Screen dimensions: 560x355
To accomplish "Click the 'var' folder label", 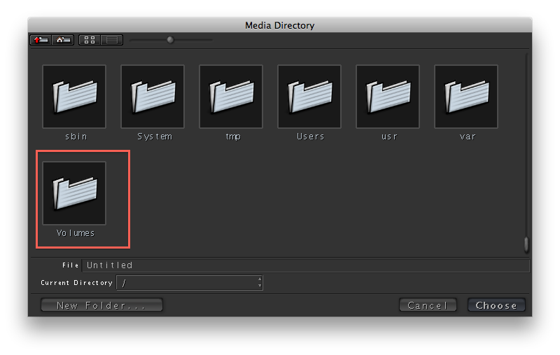I will [x=468, y=137].
